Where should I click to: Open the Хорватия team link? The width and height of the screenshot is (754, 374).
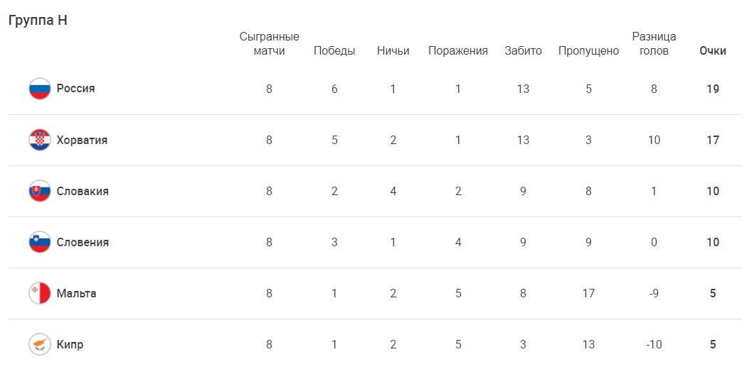[x=82, y=140]
